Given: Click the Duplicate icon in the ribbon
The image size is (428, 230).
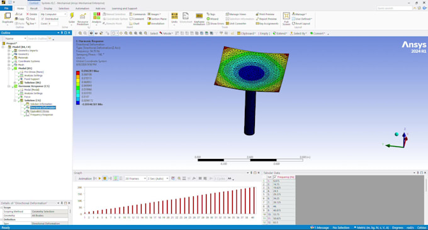Looking at the screenshot, I should point(8,16).
